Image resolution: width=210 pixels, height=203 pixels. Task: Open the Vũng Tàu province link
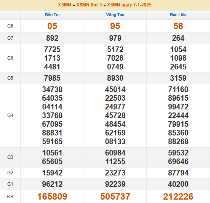click(x=115, y=15)
